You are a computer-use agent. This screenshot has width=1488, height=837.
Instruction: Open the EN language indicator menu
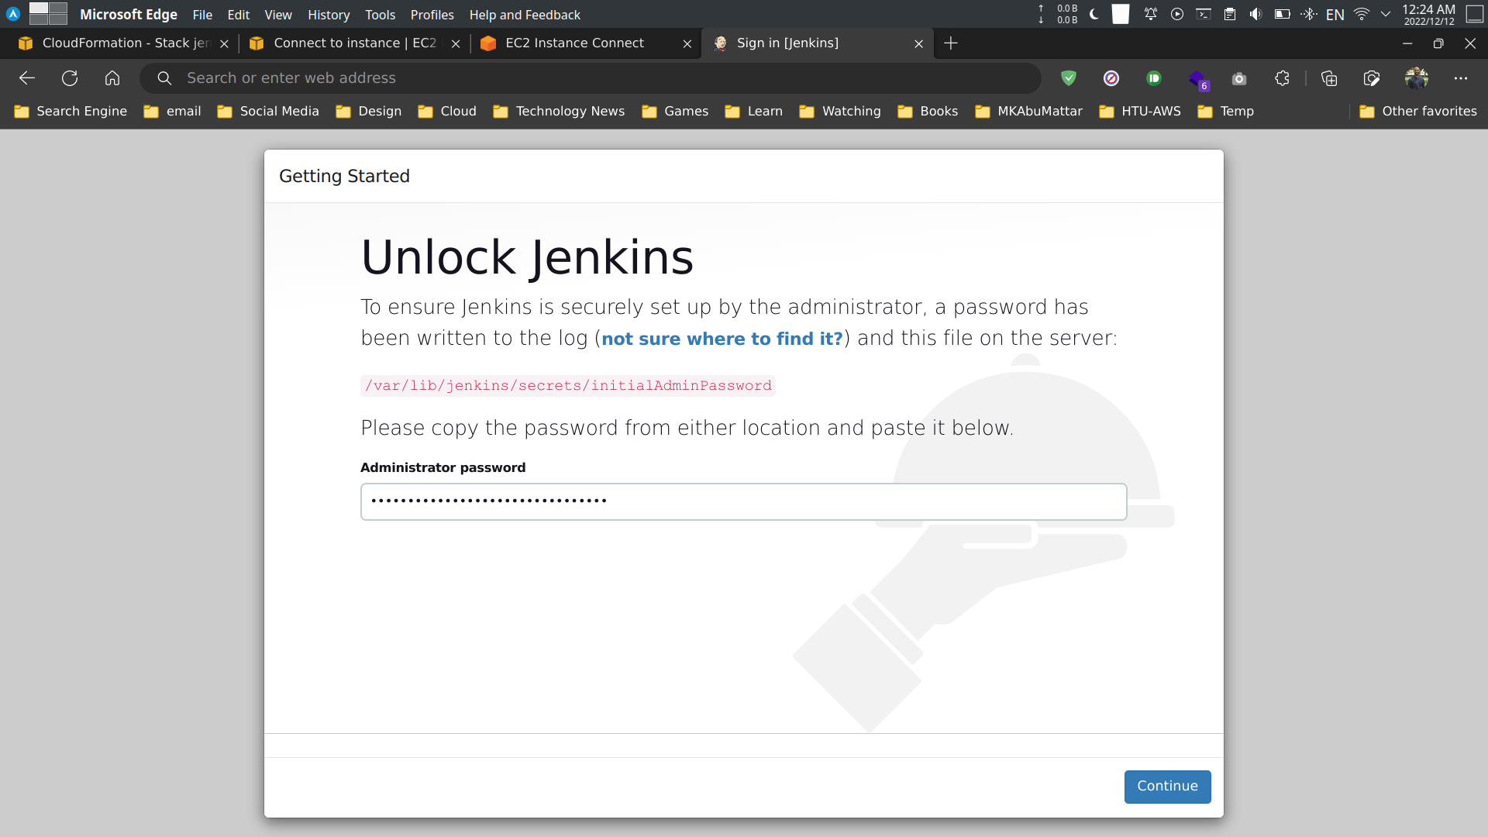(x=1336, y=14)
